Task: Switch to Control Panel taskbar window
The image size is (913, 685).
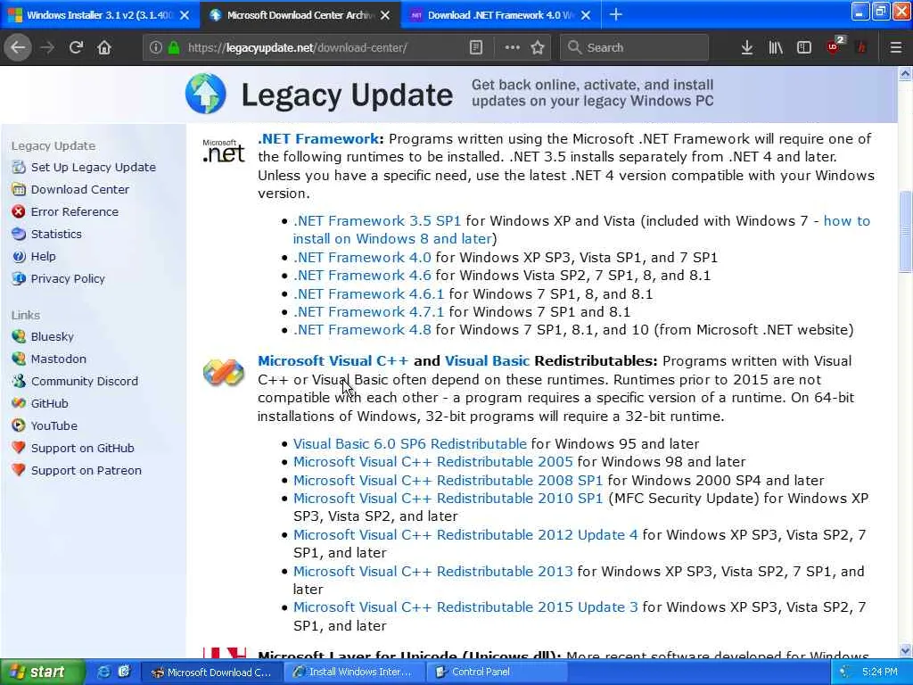Action: (x=496, y=672)
